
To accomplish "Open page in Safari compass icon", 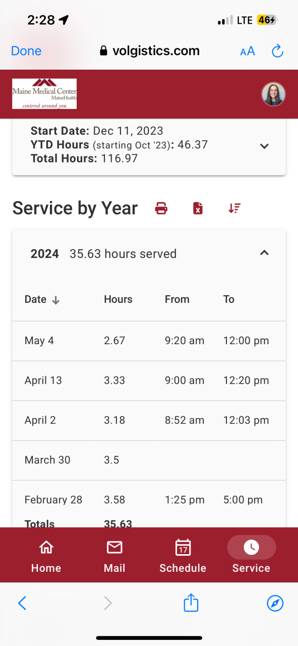I will [x=275, y=603].
